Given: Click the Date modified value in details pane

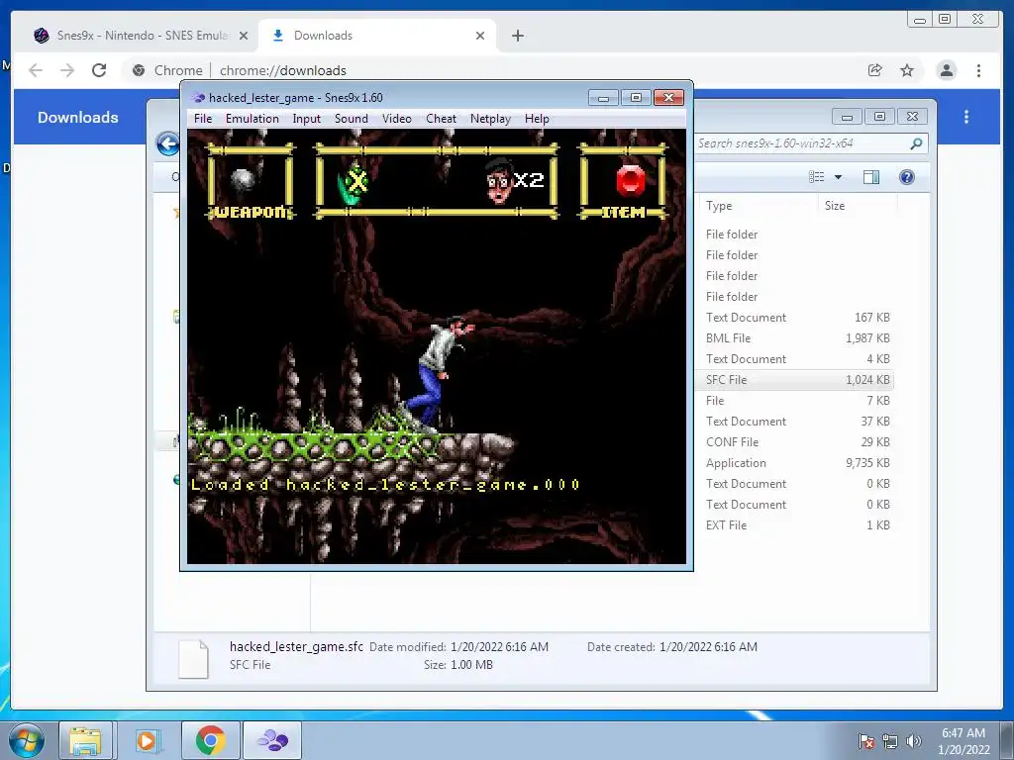Looking at the screenshot, I should 499,646.
